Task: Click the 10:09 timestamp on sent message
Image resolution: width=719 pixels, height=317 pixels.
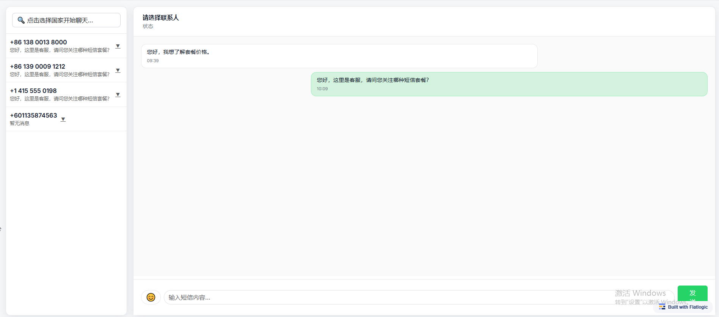Action: click(322, 89)
